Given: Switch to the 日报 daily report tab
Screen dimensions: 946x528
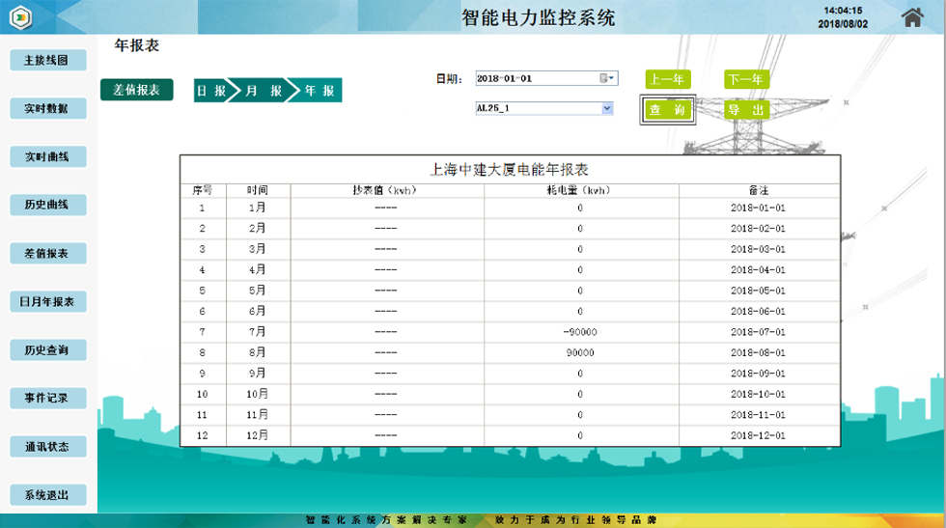Looking at the screenshot, I should point(211,91).
